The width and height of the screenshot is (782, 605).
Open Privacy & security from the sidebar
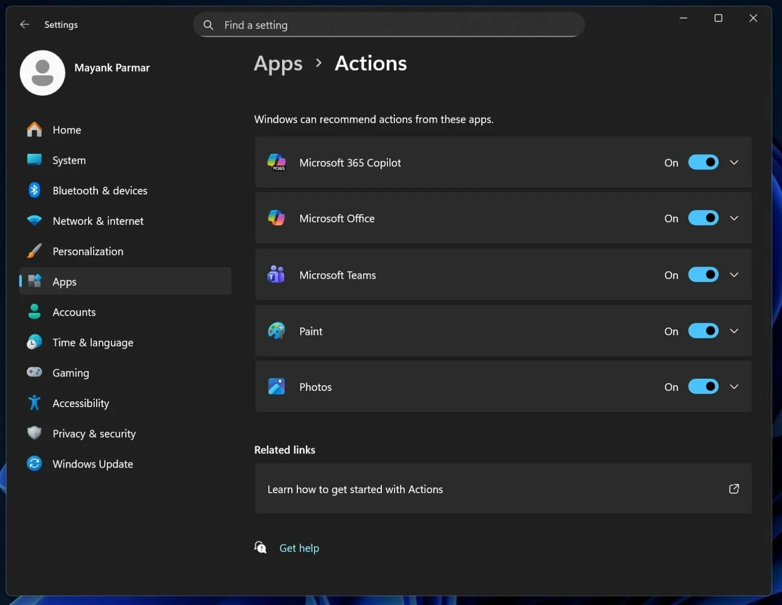tap(94, 433)
